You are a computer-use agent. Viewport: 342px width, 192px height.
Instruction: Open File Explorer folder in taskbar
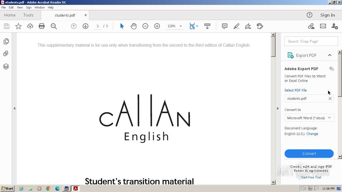(30, 189)
